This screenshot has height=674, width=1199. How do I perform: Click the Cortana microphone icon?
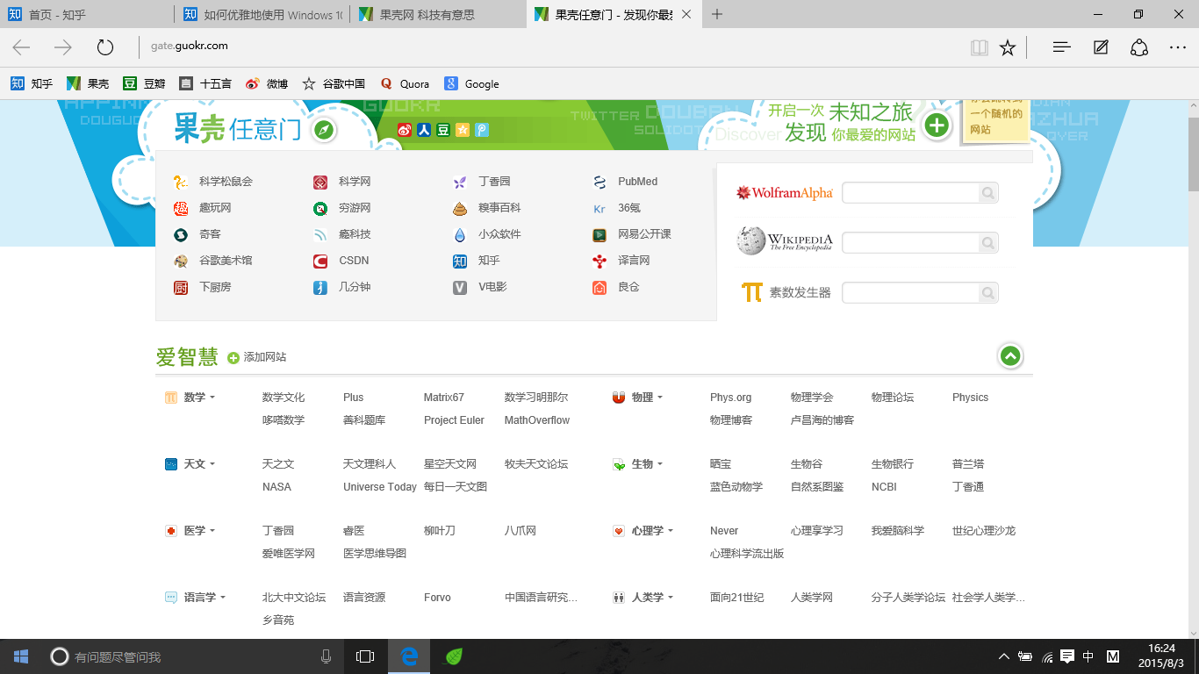point(327,656)
